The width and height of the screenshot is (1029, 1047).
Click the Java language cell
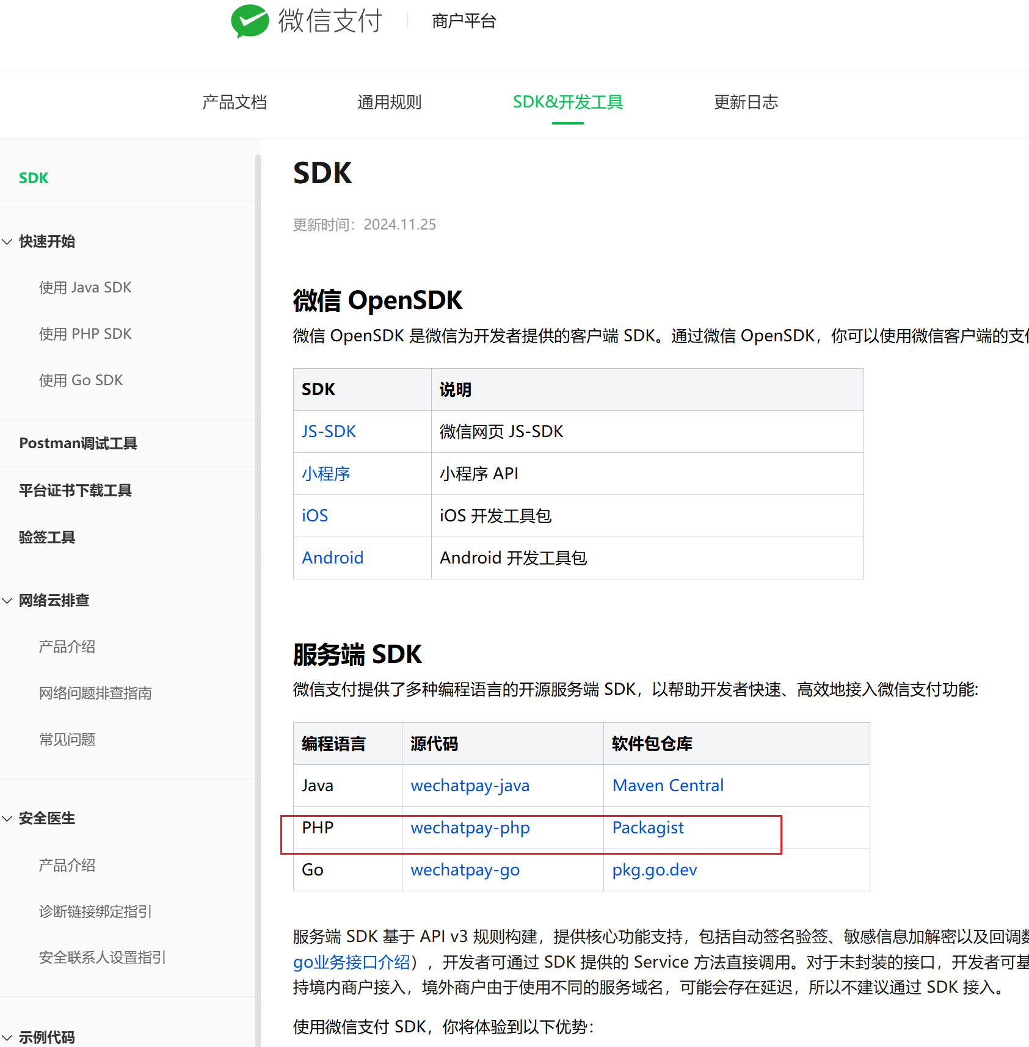pos(348,786)
